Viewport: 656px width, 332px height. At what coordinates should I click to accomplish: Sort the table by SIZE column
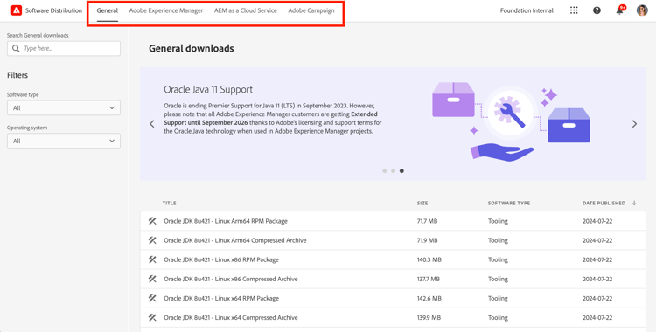pos(422,204)
